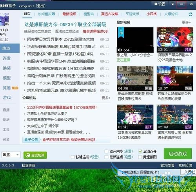Select 连发 in the sidebar

pos(7,58)
